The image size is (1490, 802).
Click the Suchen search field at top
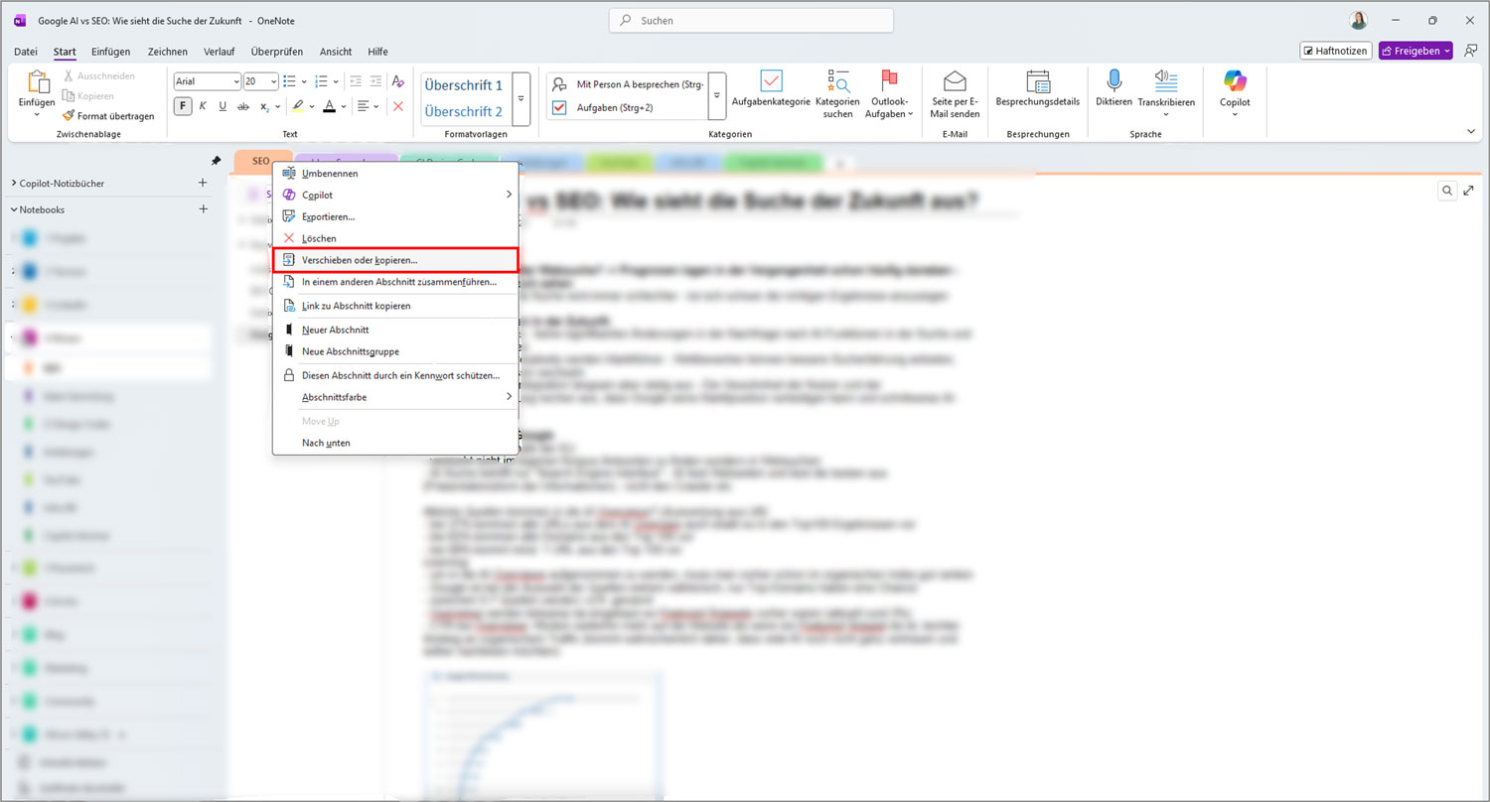750,20
